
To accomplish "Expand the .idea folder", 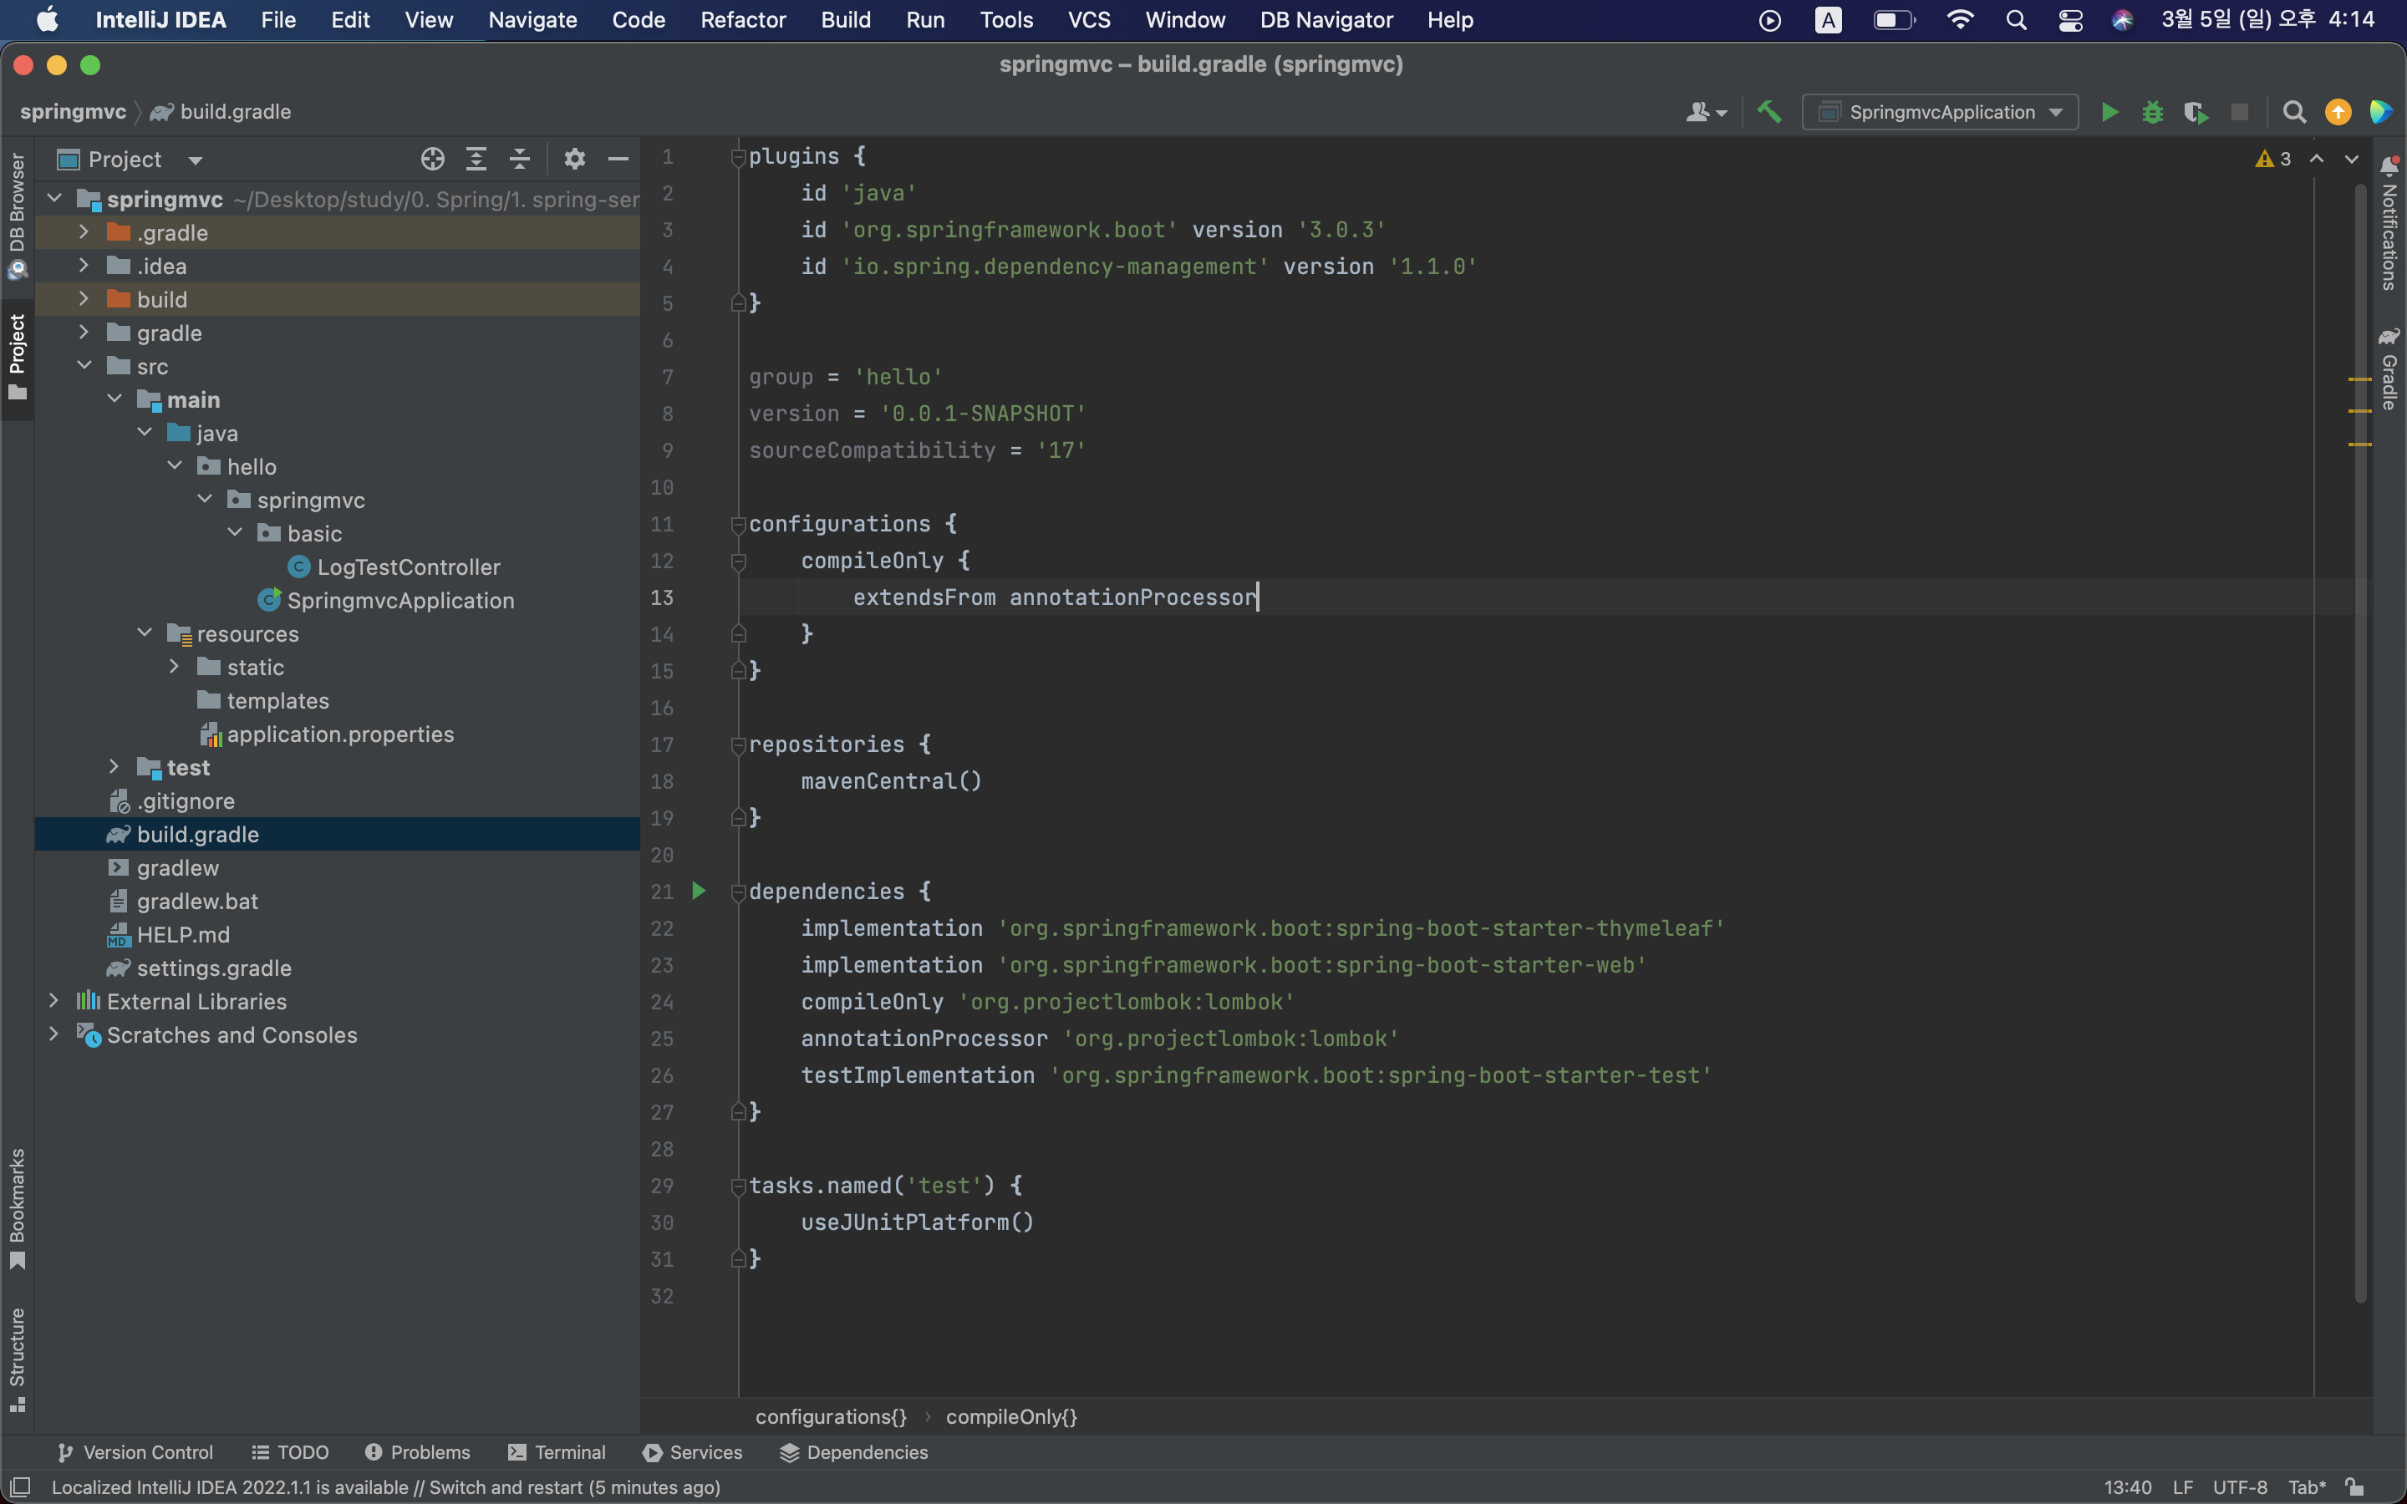I will (84, 266).
